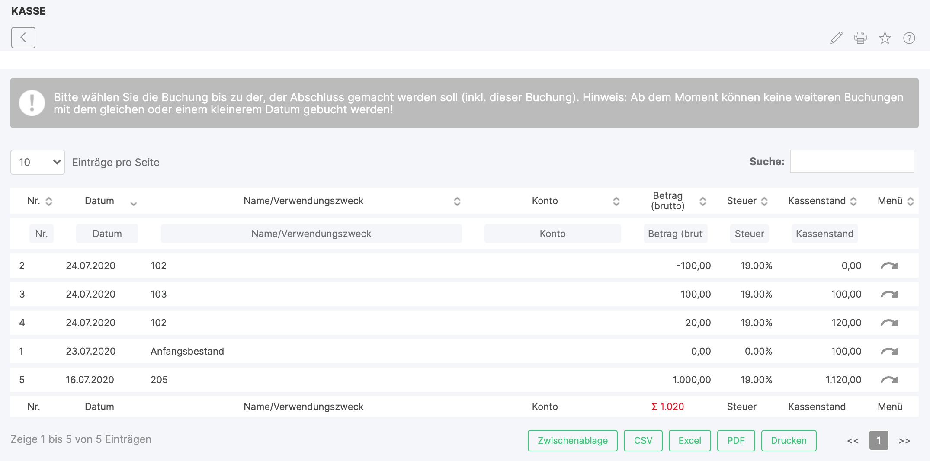Click the Name/Verwendungszweck filter field
Viewport: 930px width, 461px height.
point(311,234)
